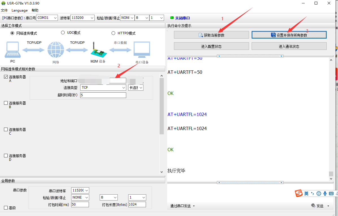The width and height of the screenshot is (338, 216).
Task: Toggle the 高级 advanced checkbox
Action: click(6, 208)
